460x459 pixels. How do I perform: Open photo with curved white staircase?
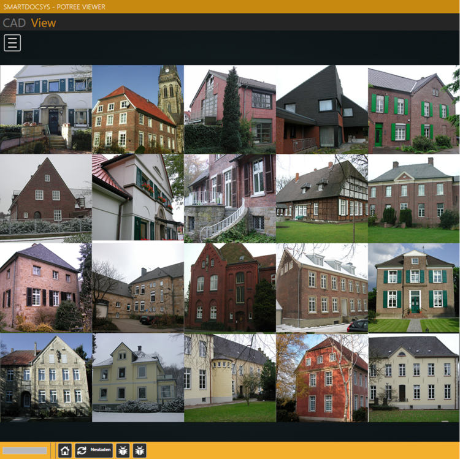230,199
